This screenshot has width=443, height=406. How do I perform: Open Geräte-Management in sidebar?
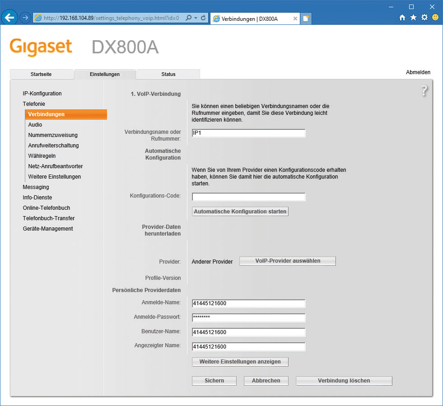[48, 229]
